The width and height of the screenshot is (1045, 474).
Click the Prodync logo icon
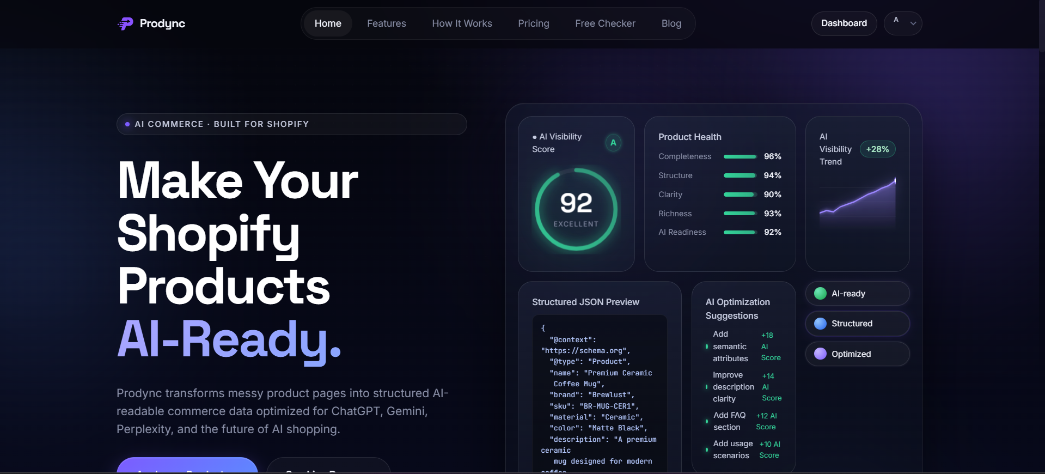coord(125,23)
